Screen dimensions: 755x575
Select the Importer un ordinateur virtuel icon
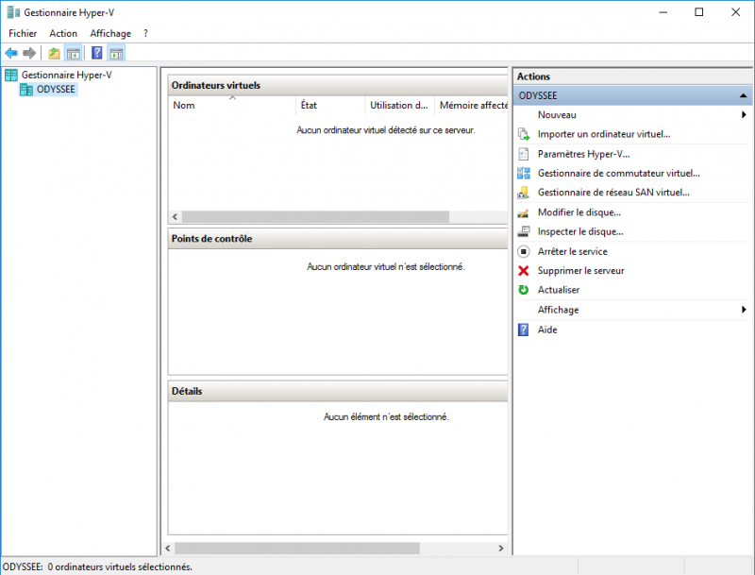[x=525, y=134]
